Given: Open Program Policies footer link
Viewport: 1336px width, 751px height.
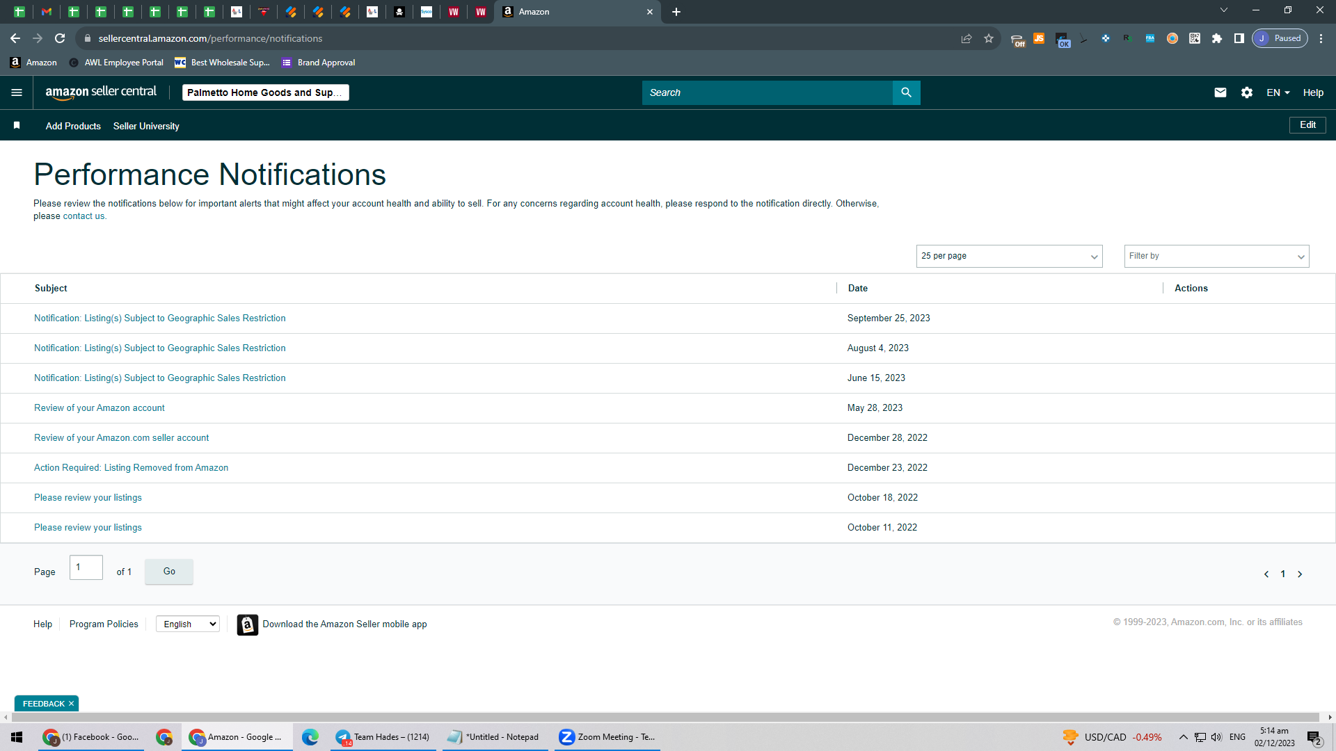Looking at the screenshot, I should point(104,624).
